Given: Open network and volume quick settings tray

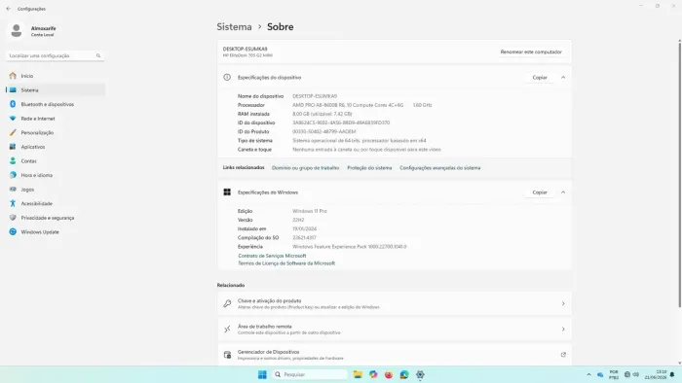Looking at the screenshot, I should pyautogui.click(x=631, y=375).
